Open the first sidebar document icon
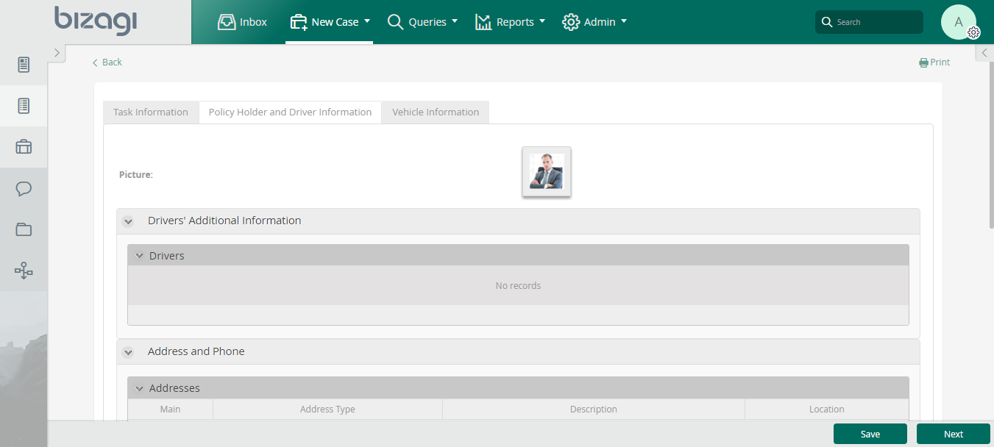 24,65
